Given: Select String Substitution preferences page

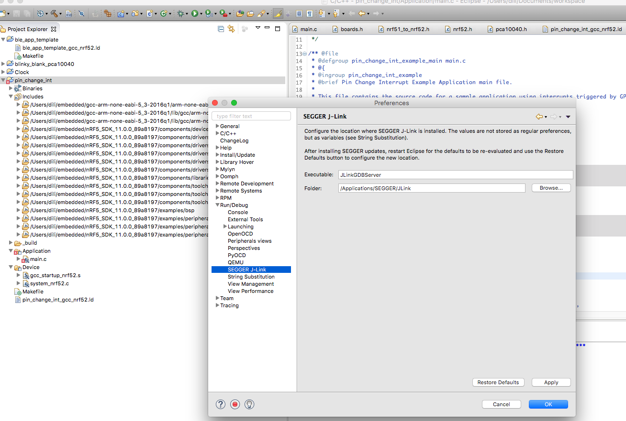Looking at the screenshot, I should coord(251,277).
